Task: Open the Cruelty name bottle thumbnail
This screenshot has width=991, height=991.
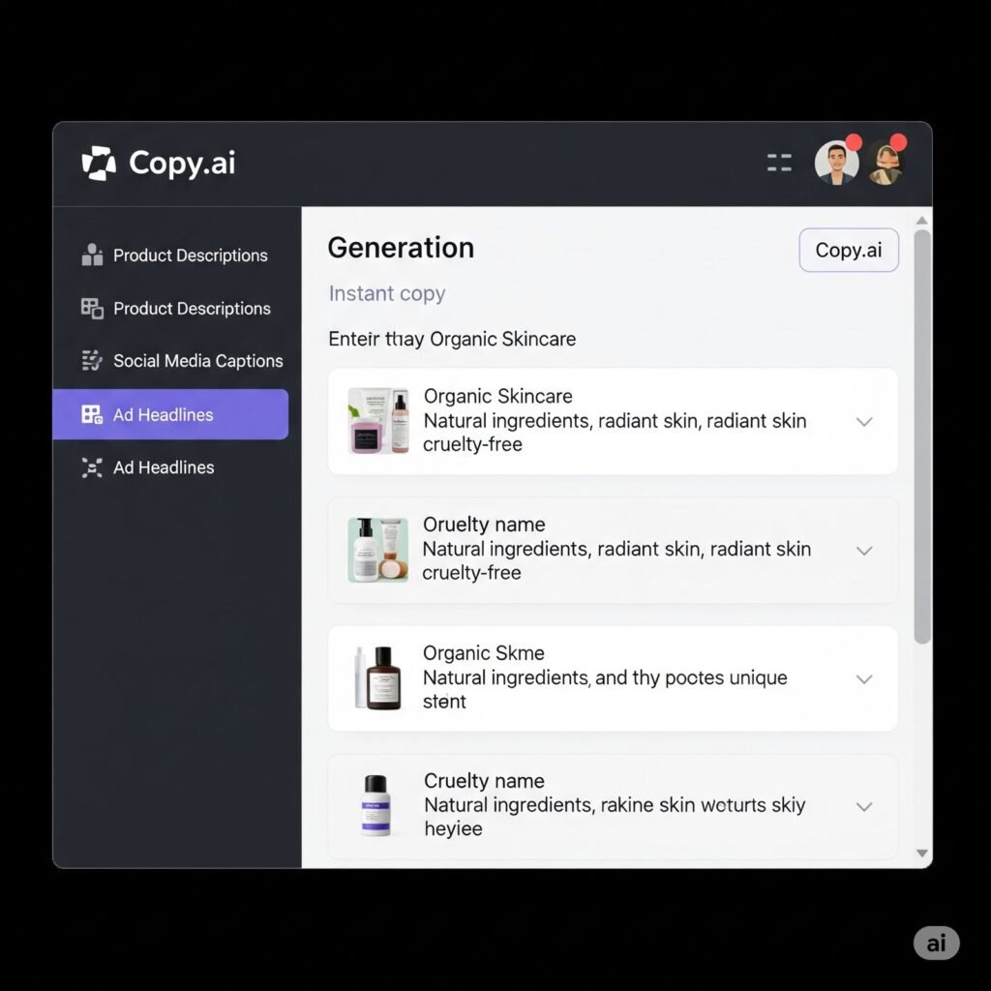Action: (375, 805)
